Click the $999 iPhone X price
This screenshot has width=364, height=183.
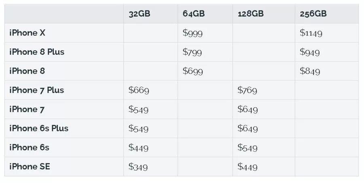click(193, 33)
